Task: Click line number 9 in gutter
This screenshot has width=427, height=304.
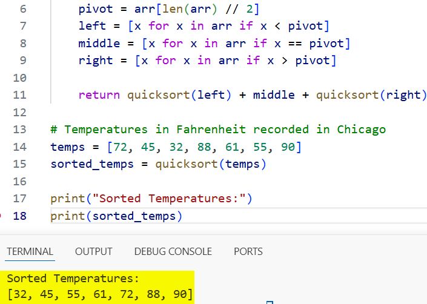Action: pyautogui.click(x=23, y=61)
